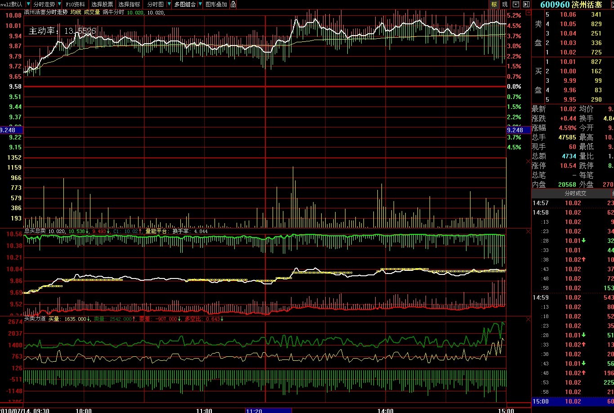Open 选择股票 to pick a stock
This screenshot has height=413, width=614.
pyautogui.click(x=102, y=4)
